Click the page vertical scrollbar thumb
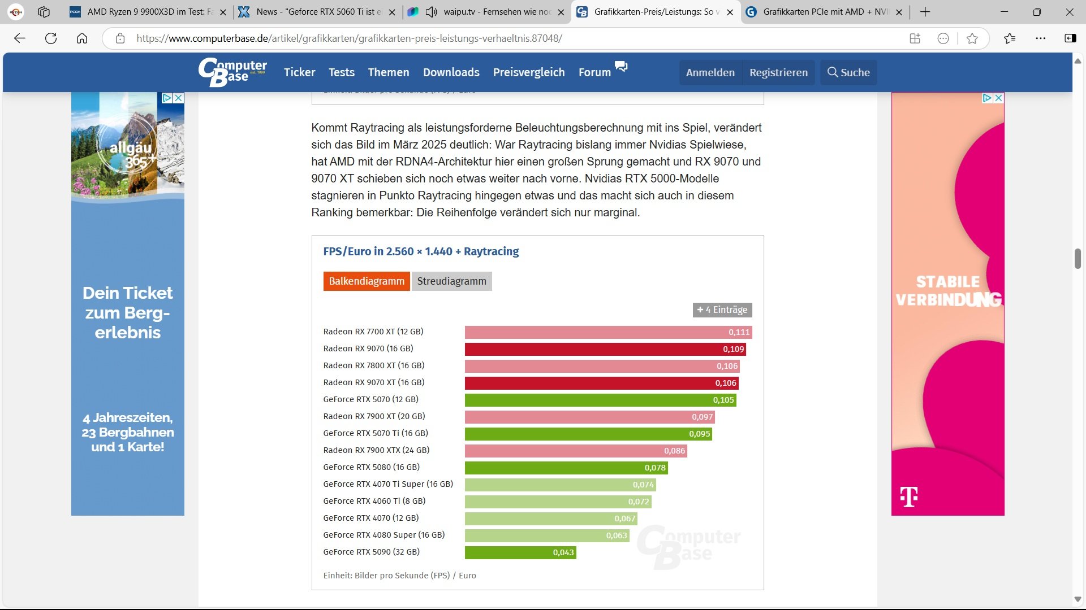 1078,259
